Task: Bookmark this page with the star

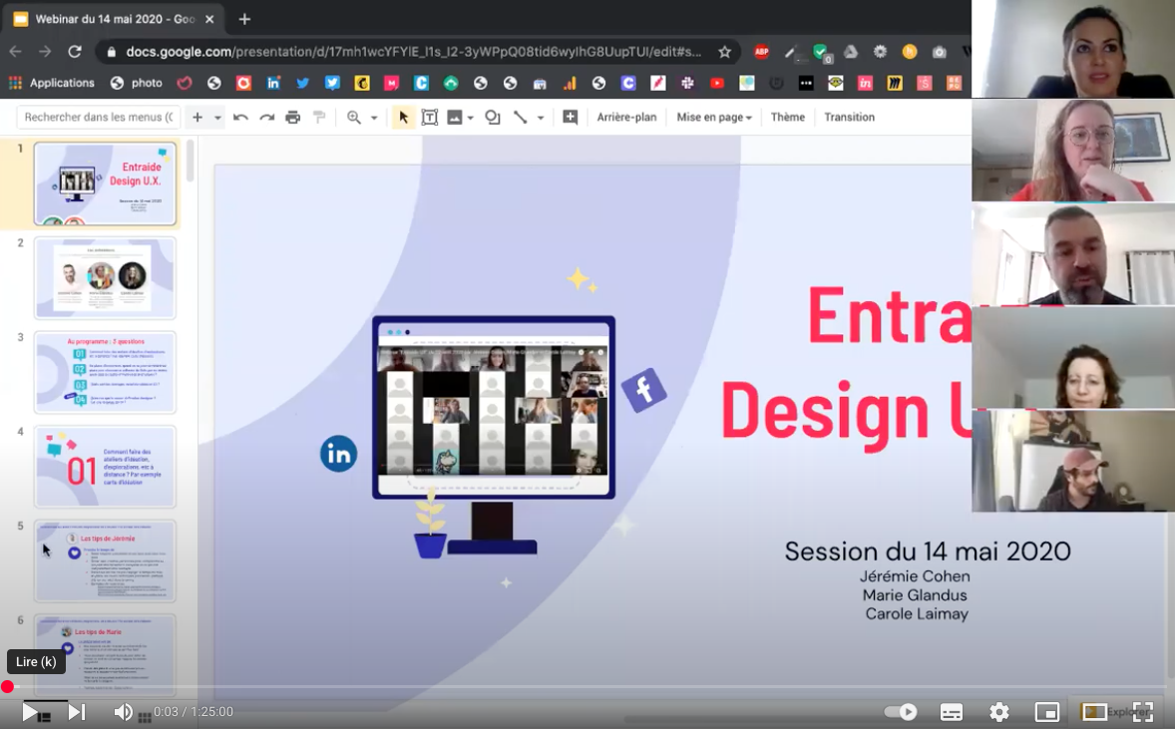Action: pos(724,52)
